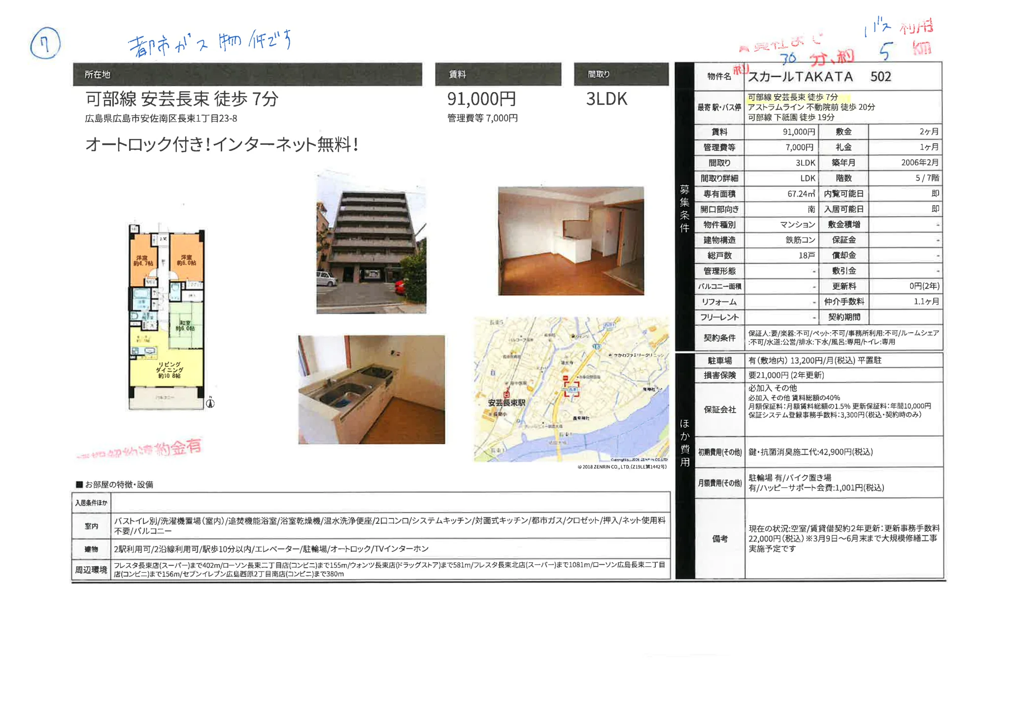The width and height of the screenshot is (1013, 717).
Task: Click the north compass icon on floor plan
Action: tap(210, 403)
